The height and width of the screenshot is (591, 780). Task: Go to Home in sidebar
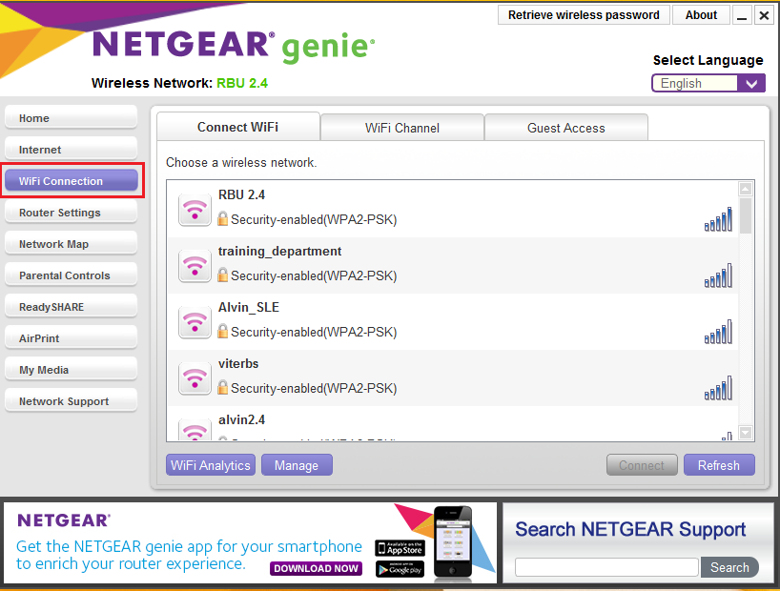coord(72,118)
